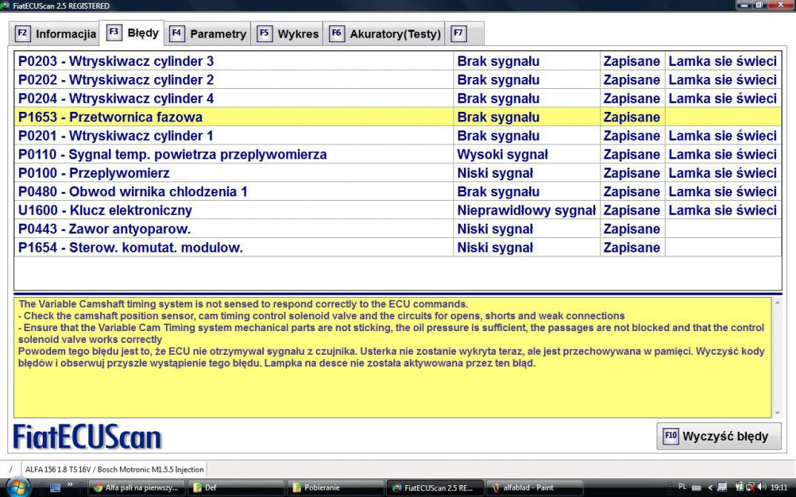This screenshot has height=497, width=796.
Task: Close the FiatECUScan window
Action: pyautogui.click(x=782, y=5)
